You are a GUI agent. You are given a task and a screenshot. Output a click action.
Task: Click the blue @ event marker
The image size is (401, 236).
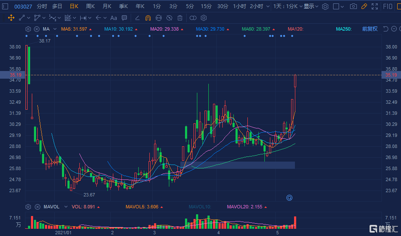tap(289, 198)
